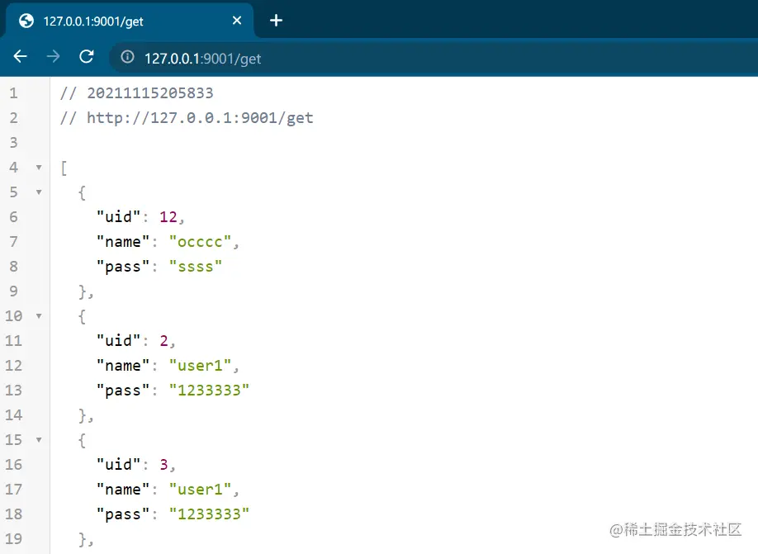Click line number 1 in the gutter

click(x=13, y=92)
